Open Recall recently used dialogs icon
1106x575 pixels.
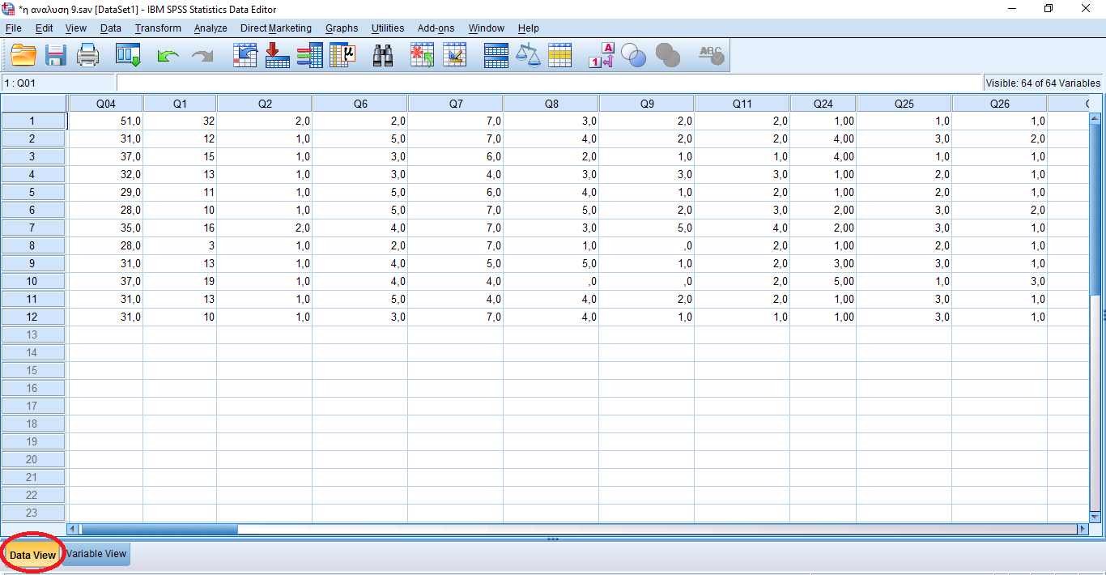pos(128,55)
